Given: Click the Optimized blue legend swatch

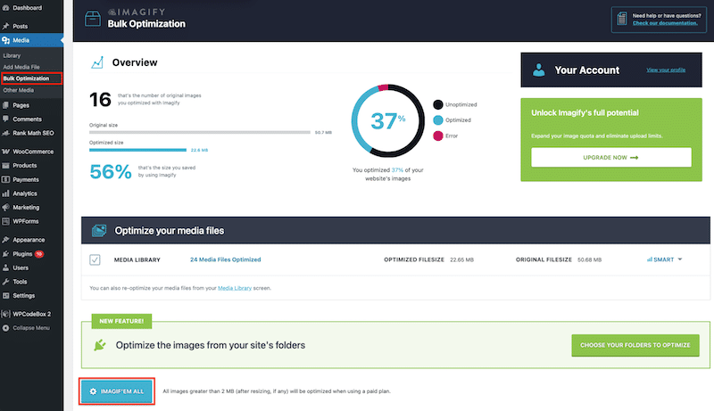Looking at the screenshot, I should coord(438,120).
